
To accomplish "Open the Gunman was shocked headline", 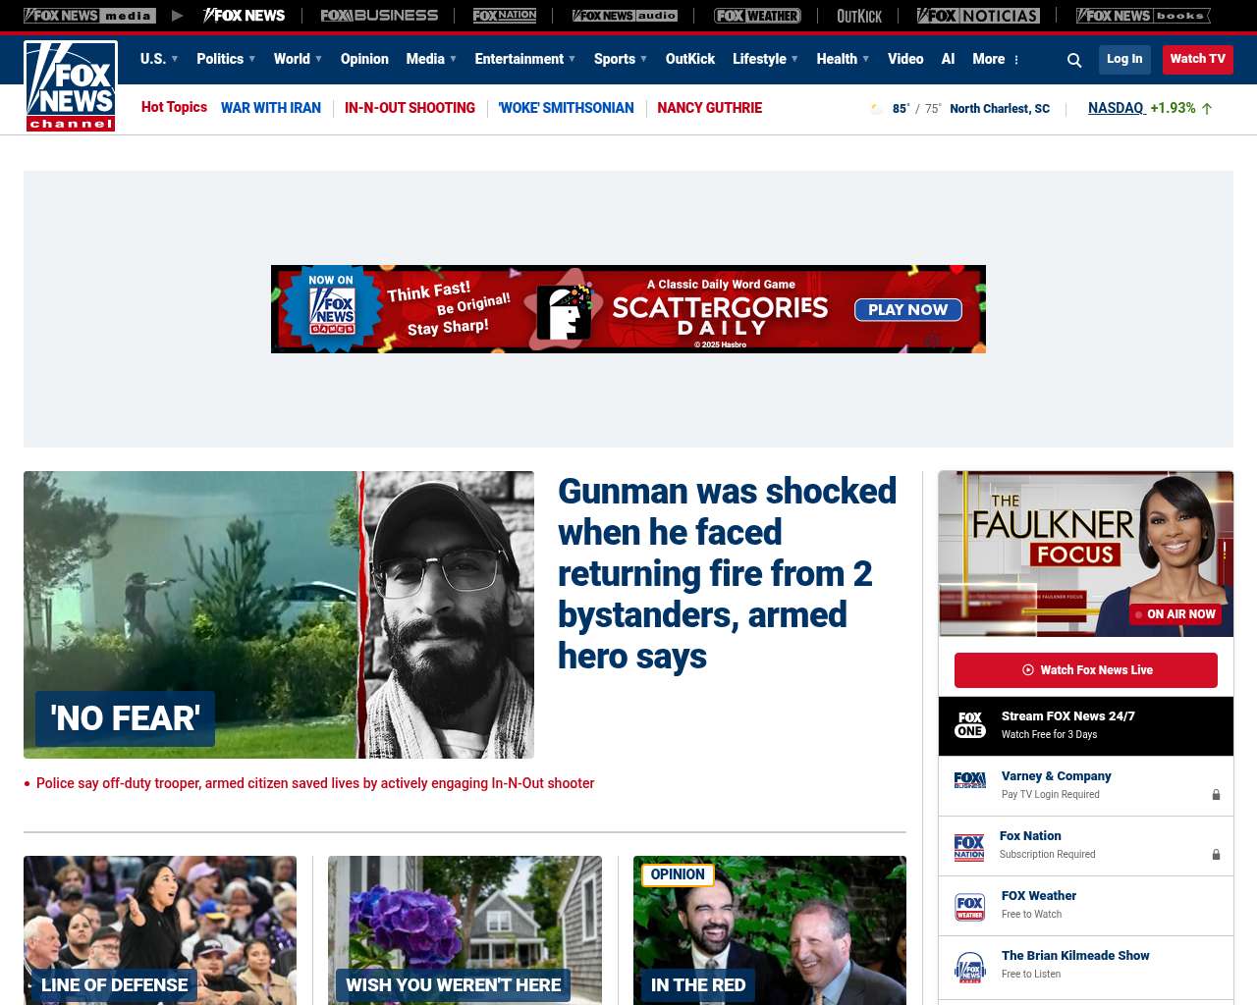I will point(728,573).
